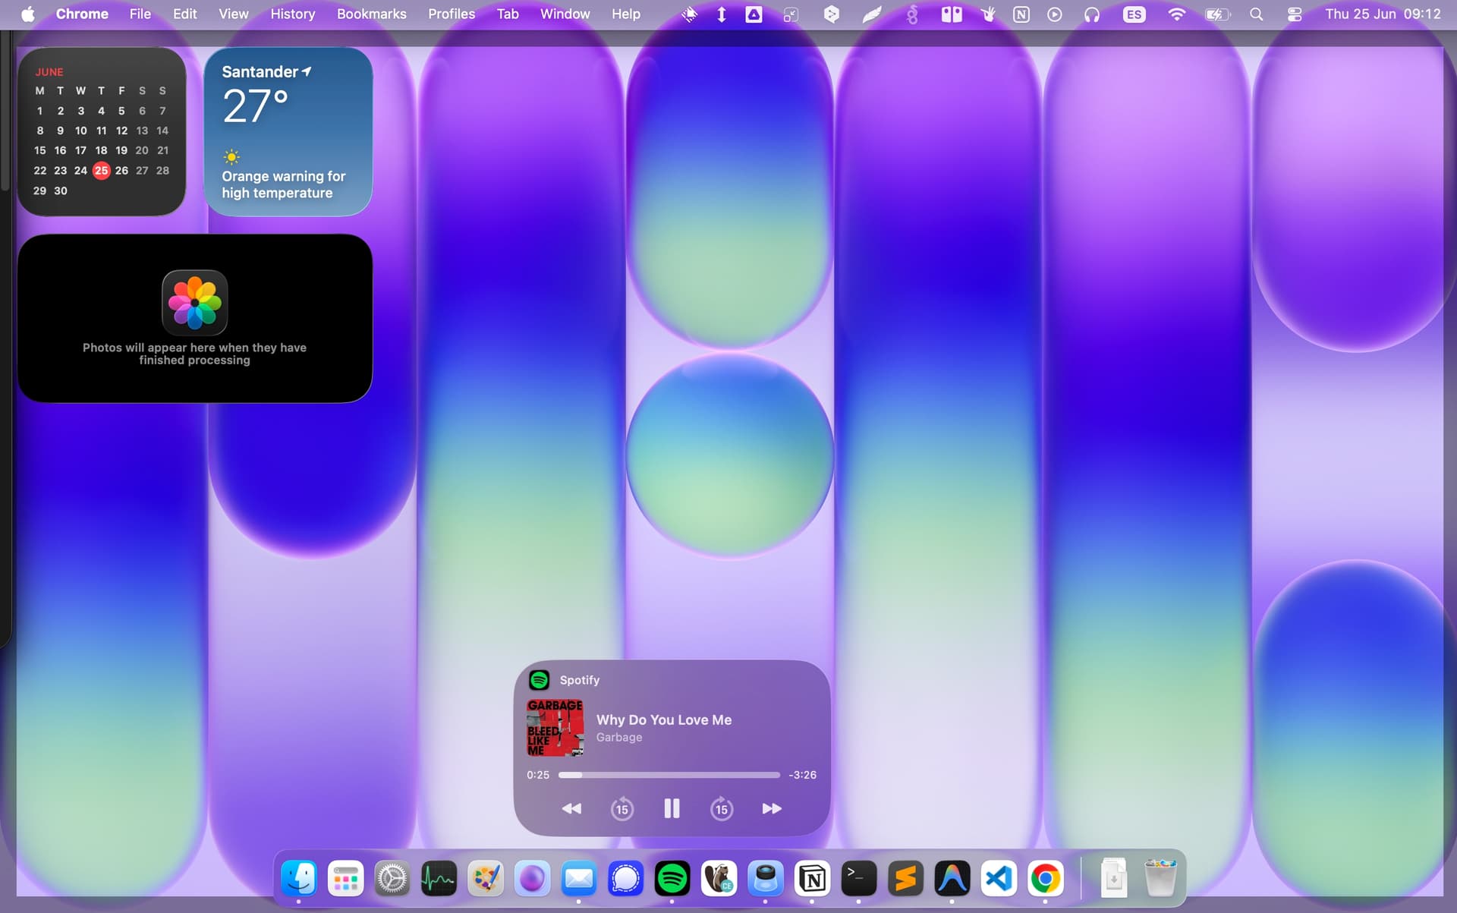This screenshot has width=1457, height=913.
Task: Pause the Spotify track
Action: 672,809
